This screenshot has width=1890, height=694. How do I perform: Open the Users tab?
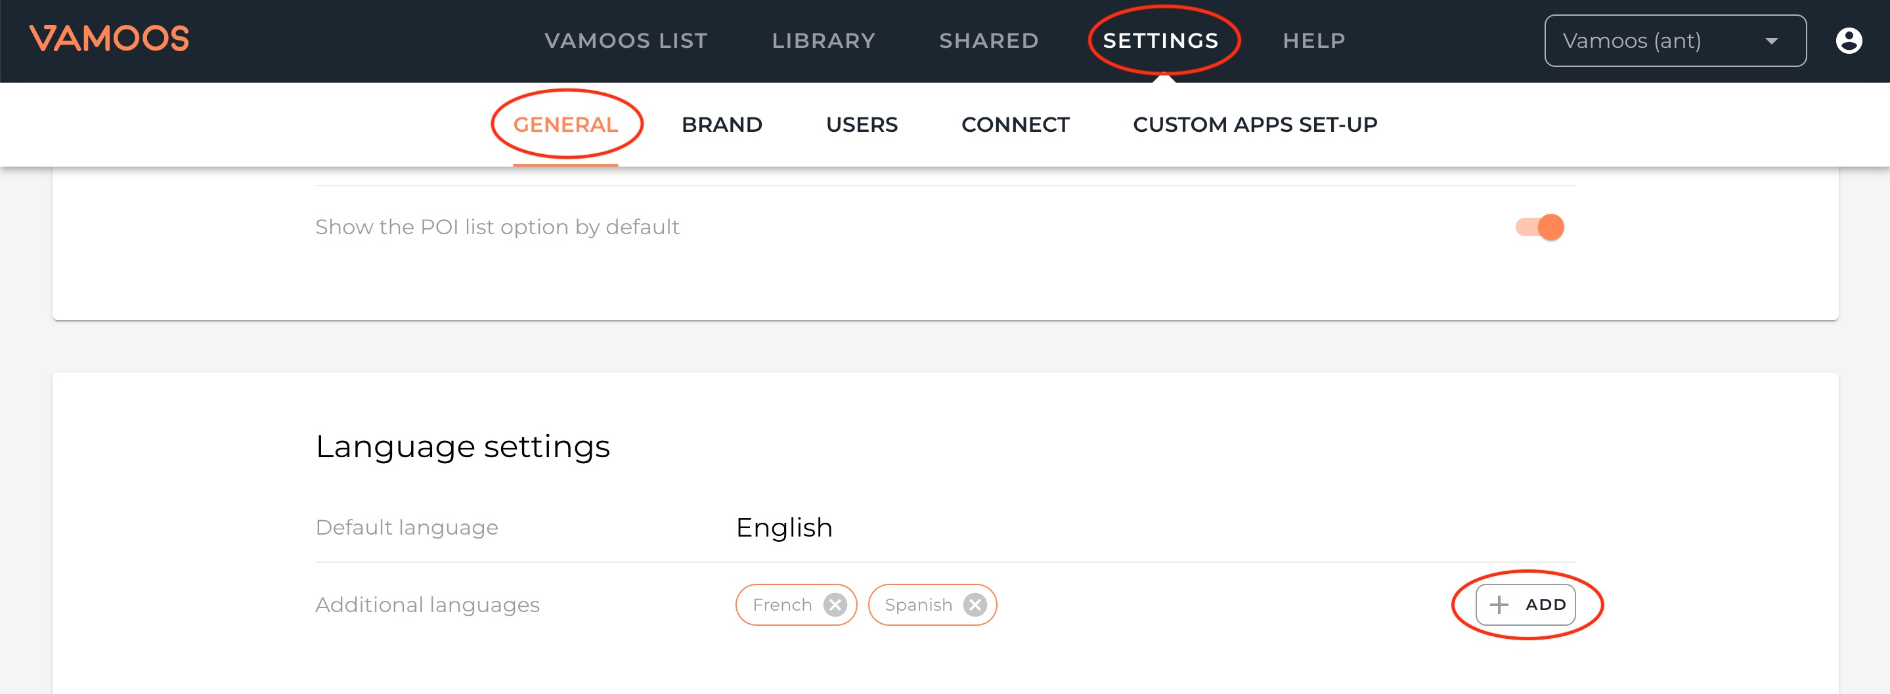coord(862,125)
